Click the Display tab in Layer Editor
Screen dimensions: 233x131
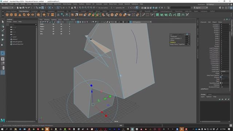203,95
